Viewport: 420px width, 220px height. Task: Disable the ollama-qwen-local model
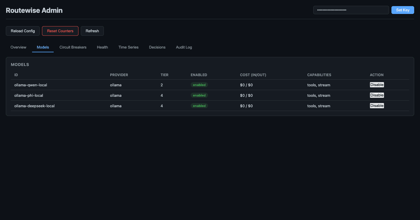click(x=377, y=85)
